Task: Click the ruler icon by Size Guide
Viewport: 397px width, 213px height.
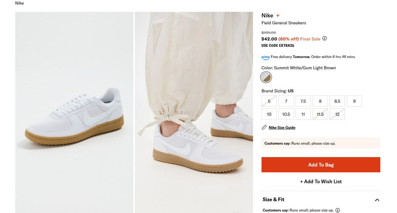Action: pos(264,127)
